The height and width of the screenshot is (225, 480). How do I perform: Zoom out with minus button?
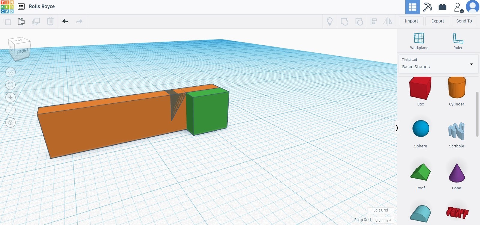[x=10, y=110]
